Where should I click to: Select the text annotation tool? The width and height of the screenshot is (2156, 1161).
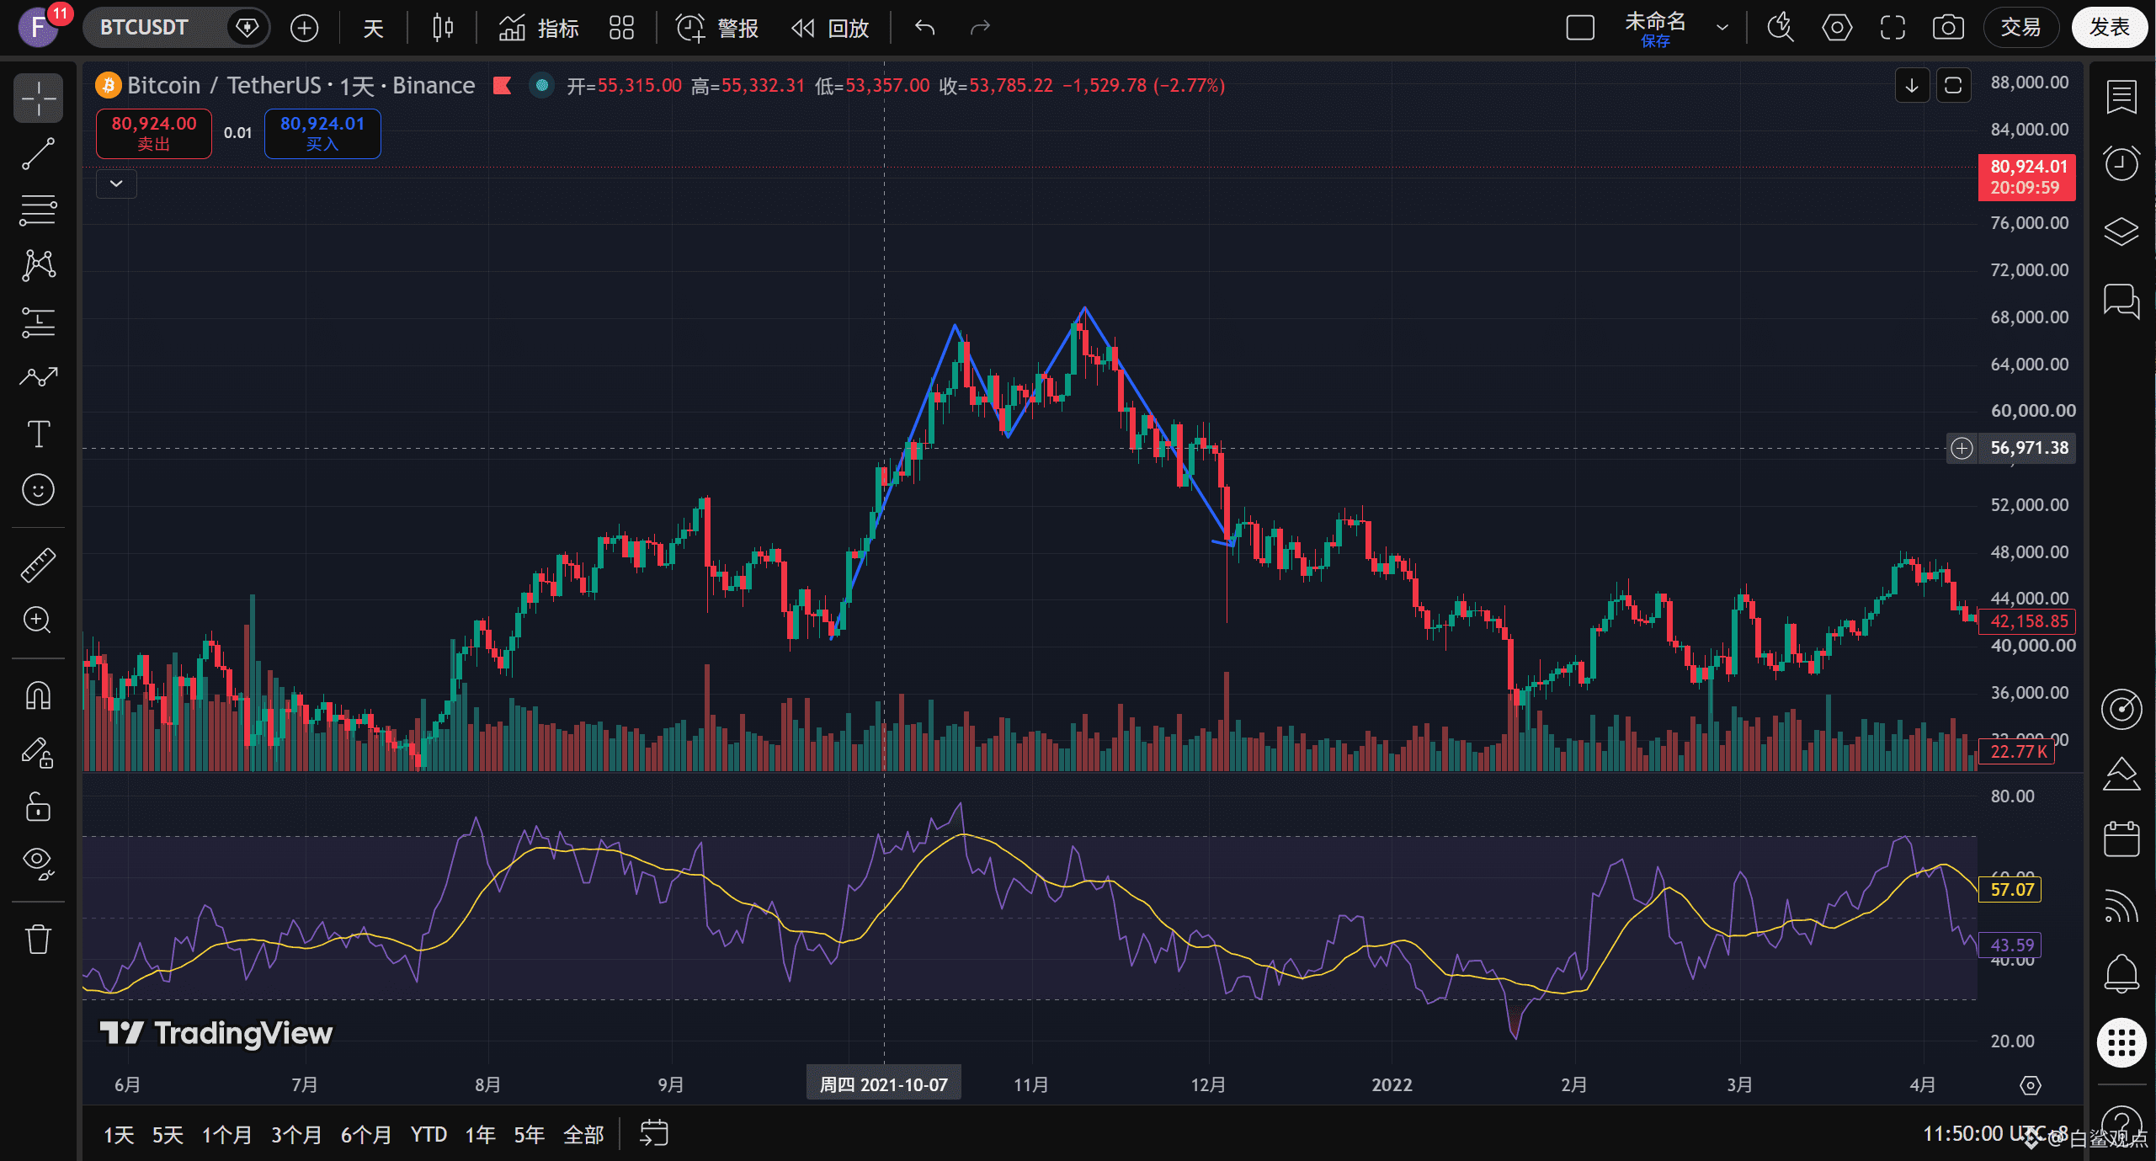(38, 434)
